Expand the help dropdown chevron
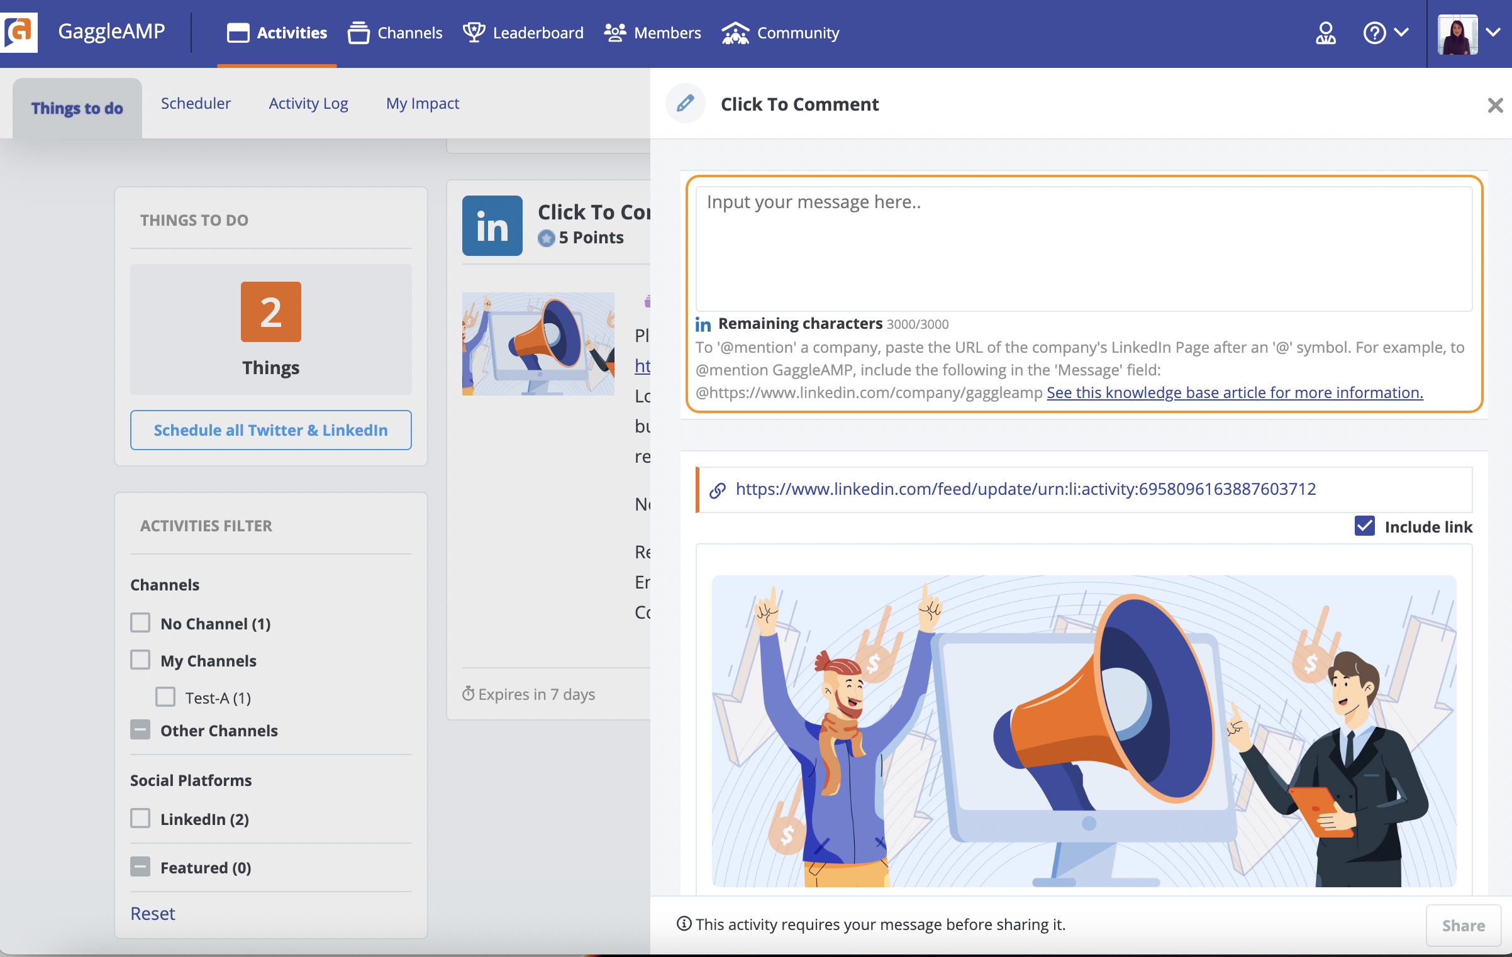Image resolution: width=1512 pixels, height=957 pixels. [x=1401, y=32]
